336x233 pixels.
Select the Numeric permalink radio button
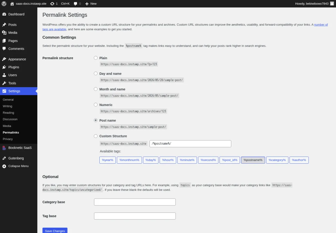(96, 105)
